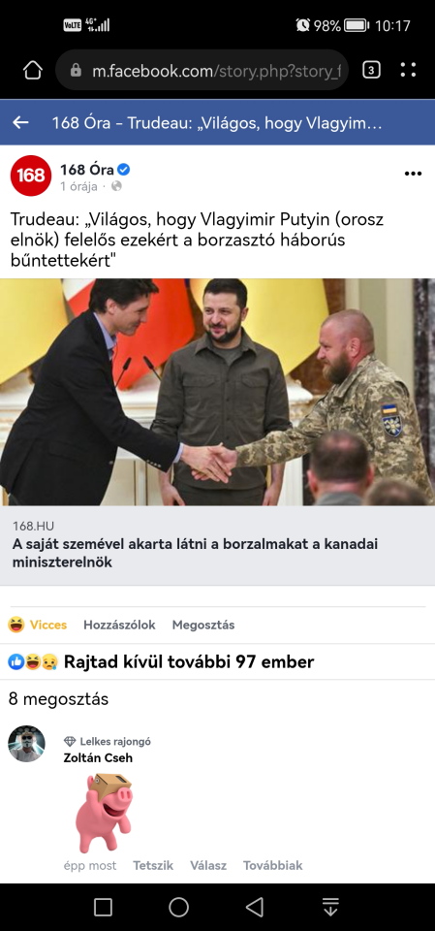Tap the browser home icon
Image resolution: width=435 pixels, height=931 pixels.
pos(33,71)
